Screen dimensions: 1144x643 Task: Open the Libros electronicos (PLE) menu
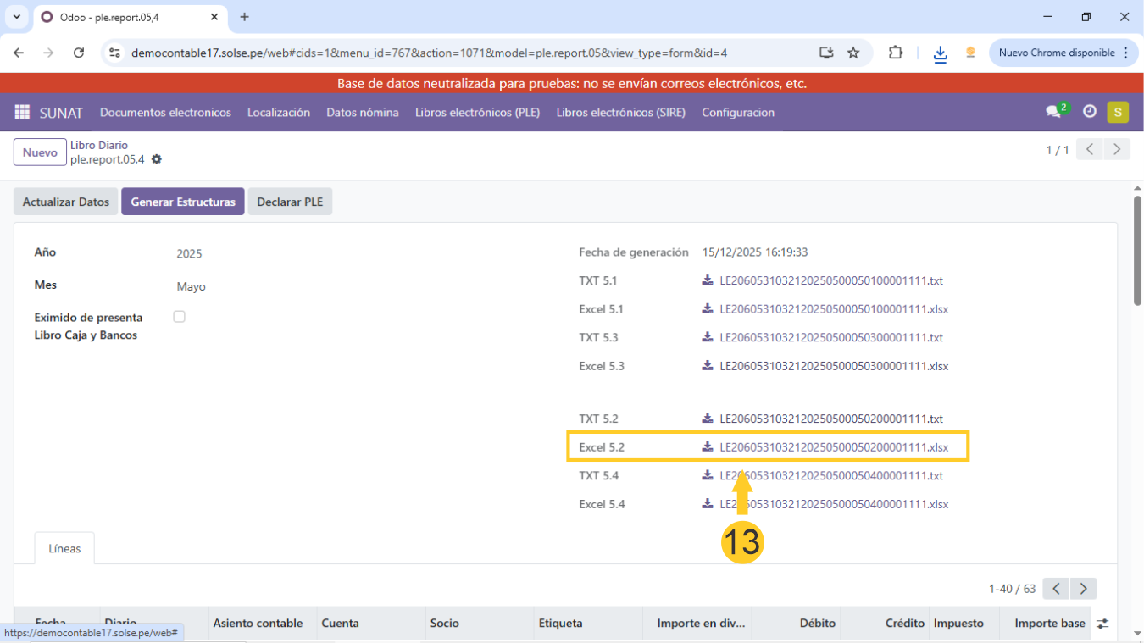[x=477, y=113]
